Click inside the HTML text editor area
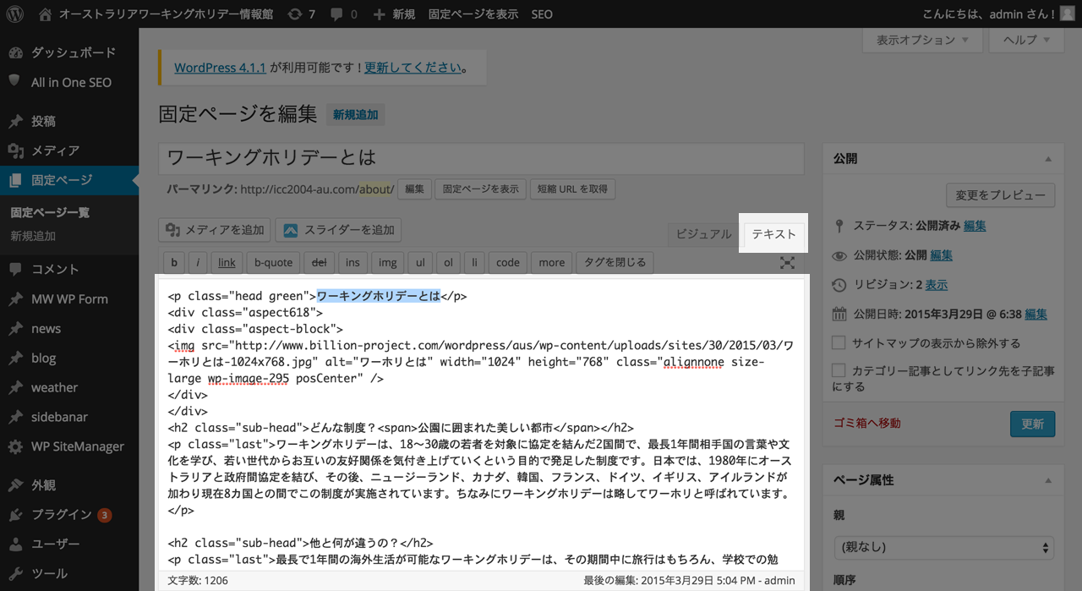The image size is (1082, 591). point(480,423)
